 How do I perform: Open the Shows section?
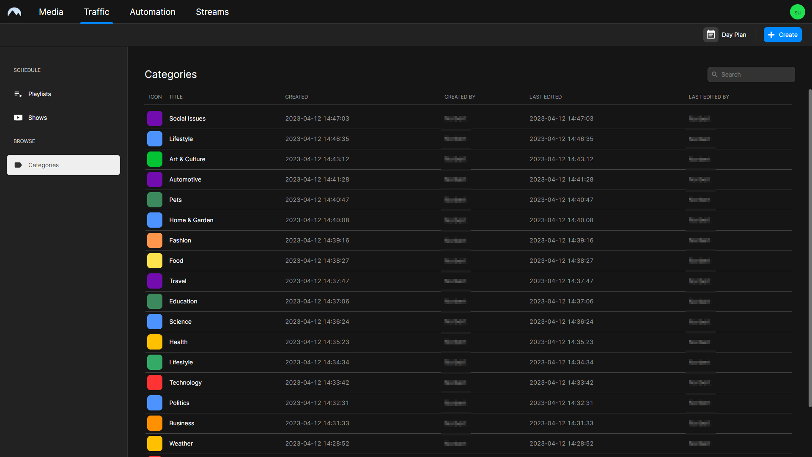[37, 118]
